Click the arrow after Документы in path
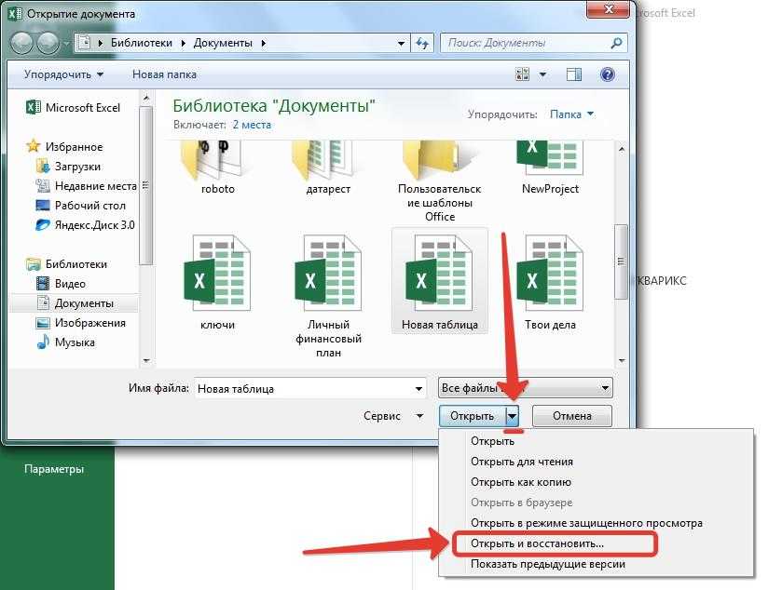This screenshot has width=768, height=590. click(264, 43)
